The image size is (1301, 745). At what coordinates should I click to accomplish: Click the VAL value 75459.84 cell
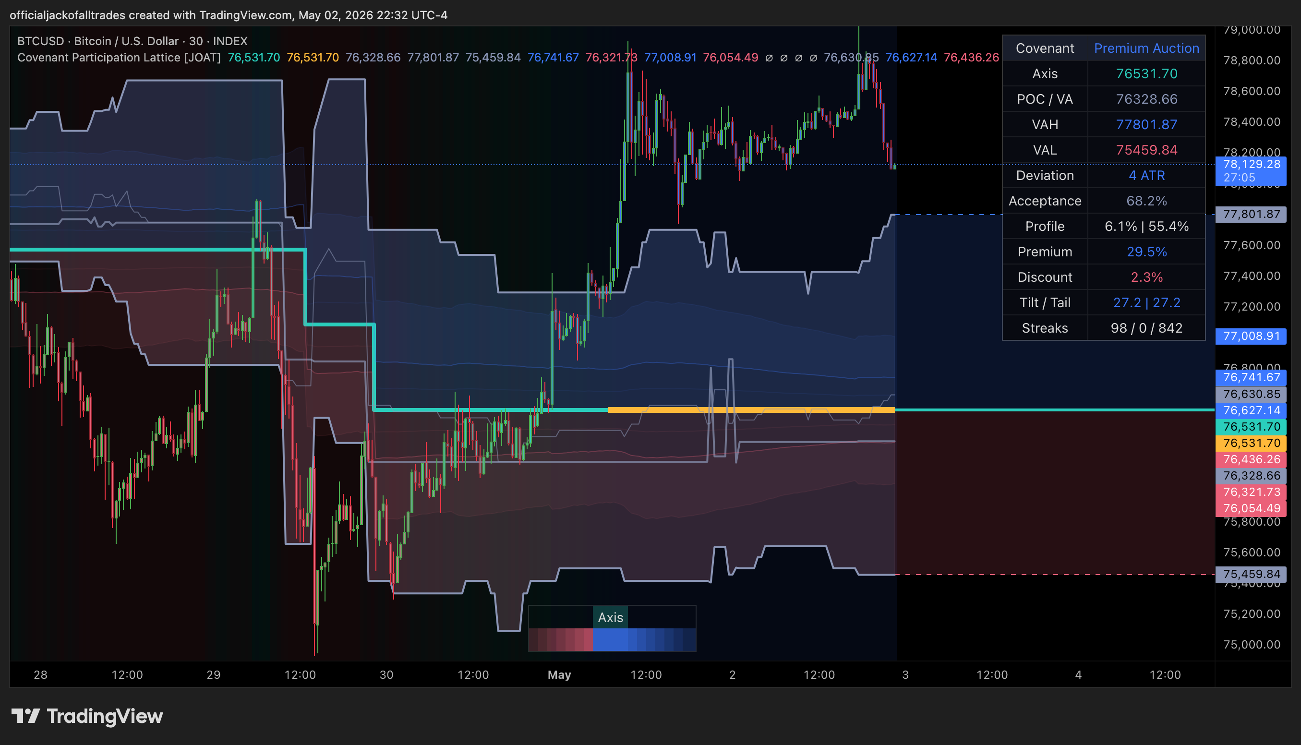point(1146,150)
